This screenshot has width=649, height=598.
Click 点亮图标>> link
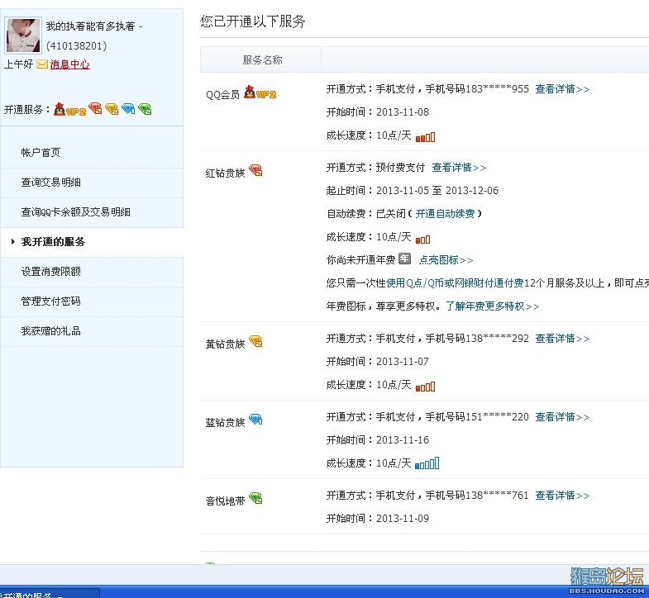click(x=446, y=260)
